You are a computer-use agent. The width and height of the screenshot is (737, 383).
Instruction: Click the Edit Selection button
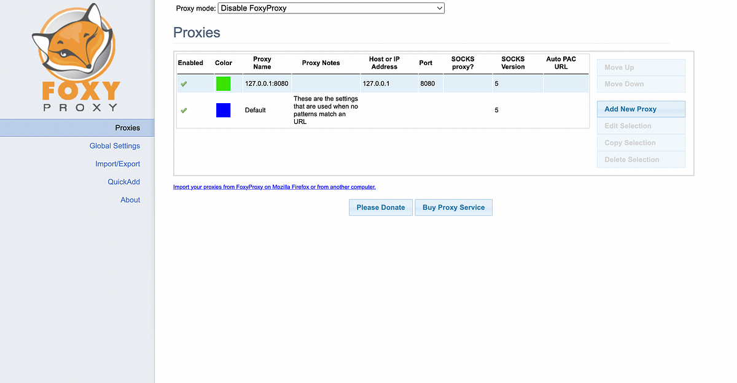coord(641,125)
